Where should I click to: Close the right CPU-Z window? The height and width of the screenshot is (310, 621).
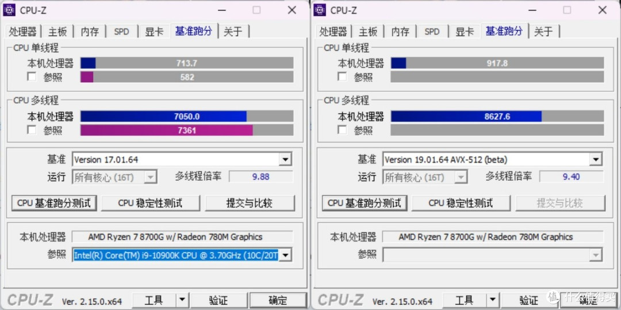pyautogui.click(x=603, y=10)
